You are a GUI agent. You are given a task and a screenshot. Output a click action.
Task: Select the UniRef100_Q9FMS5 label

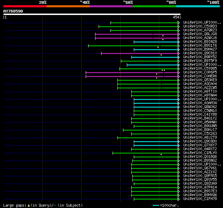click(x=200, y=176)
